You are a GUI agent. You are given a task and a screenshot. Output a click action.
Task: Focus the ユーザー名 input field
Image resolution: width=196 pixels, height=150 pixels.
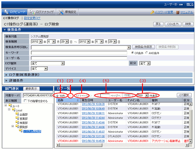point(79,58)
